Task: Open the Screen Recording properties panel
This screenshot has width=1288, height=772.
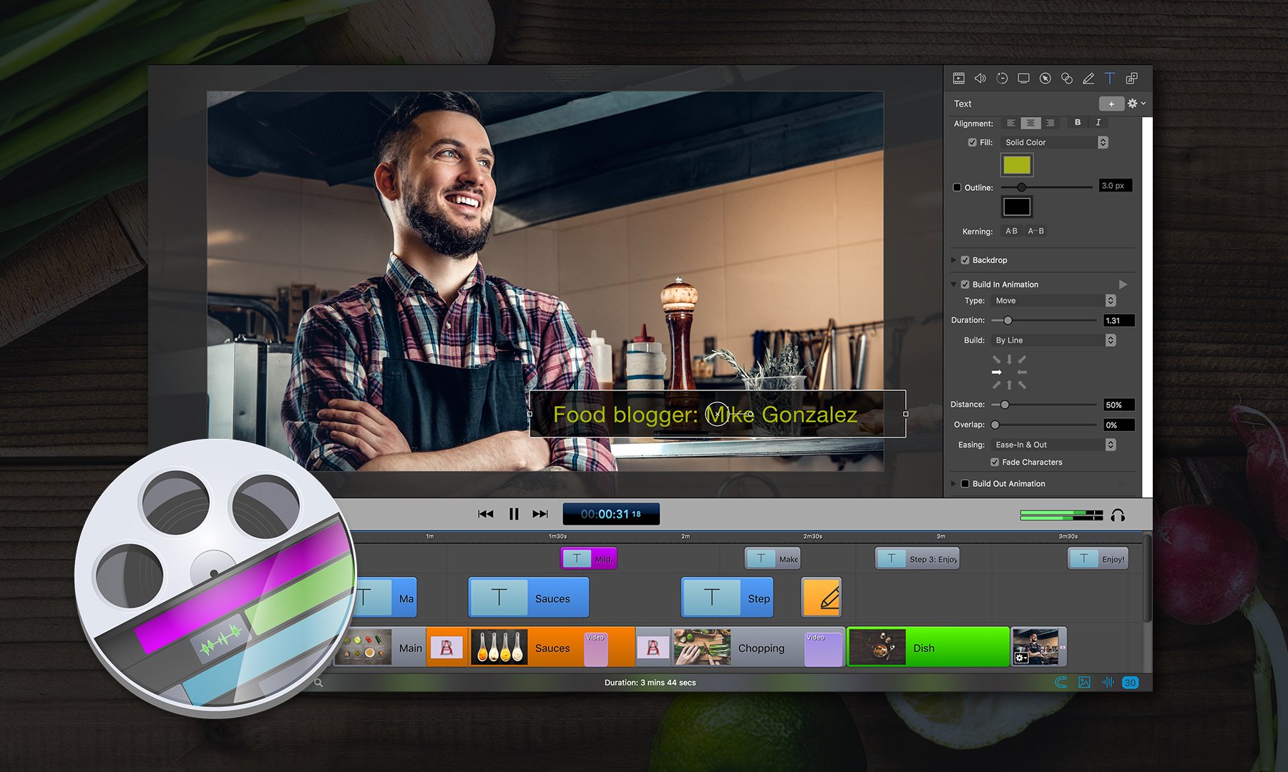Action: [x=1023, y=79]
